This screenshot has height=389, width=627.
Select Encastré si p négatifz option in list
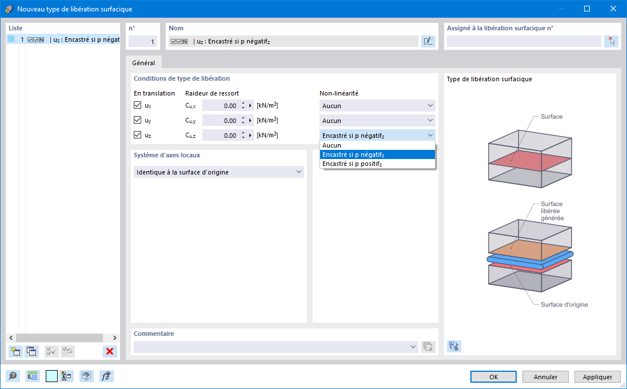coord(377,154)
